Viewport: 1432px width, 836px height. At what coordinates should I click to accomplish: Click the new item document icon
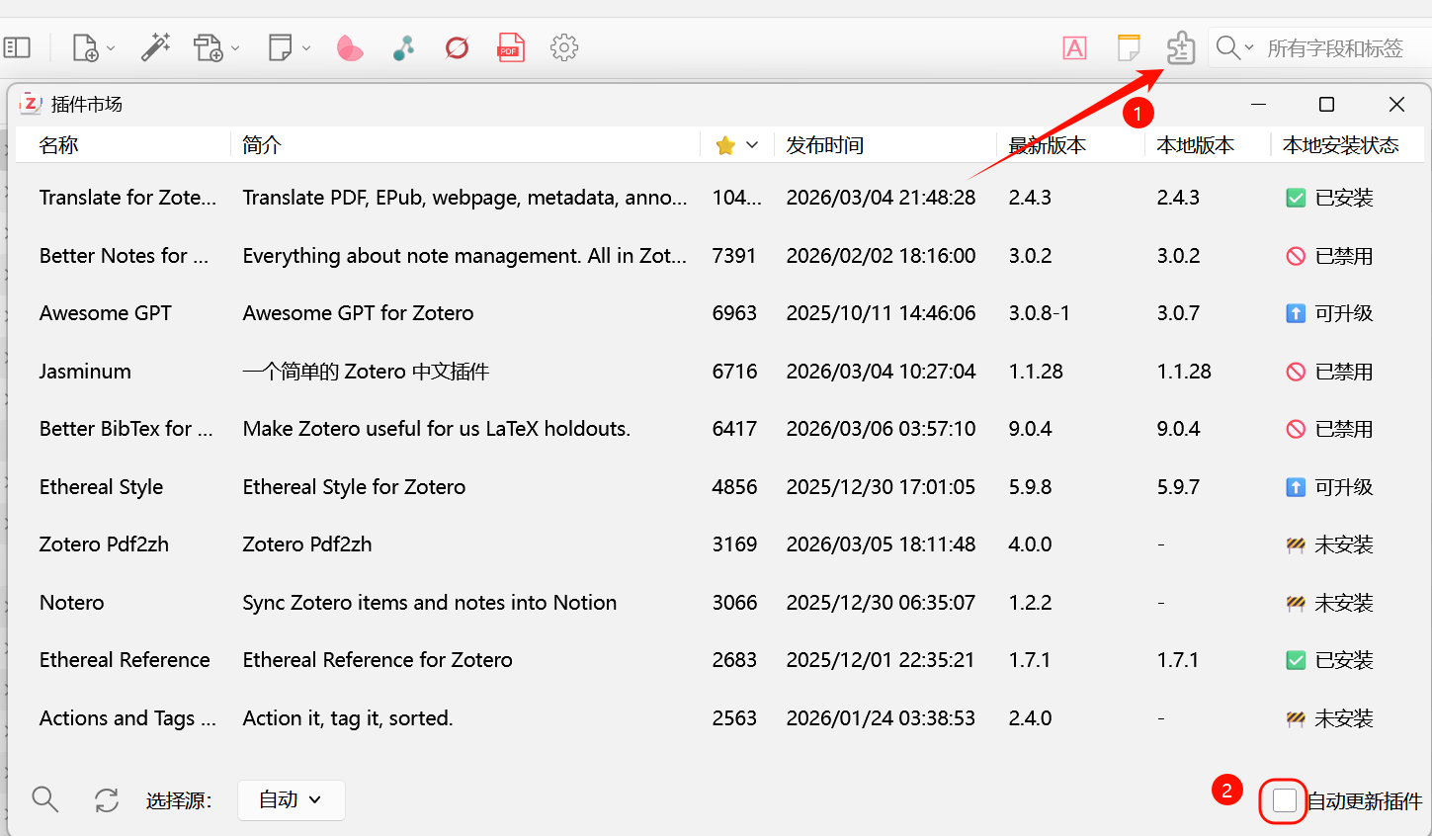click(86, 47)
